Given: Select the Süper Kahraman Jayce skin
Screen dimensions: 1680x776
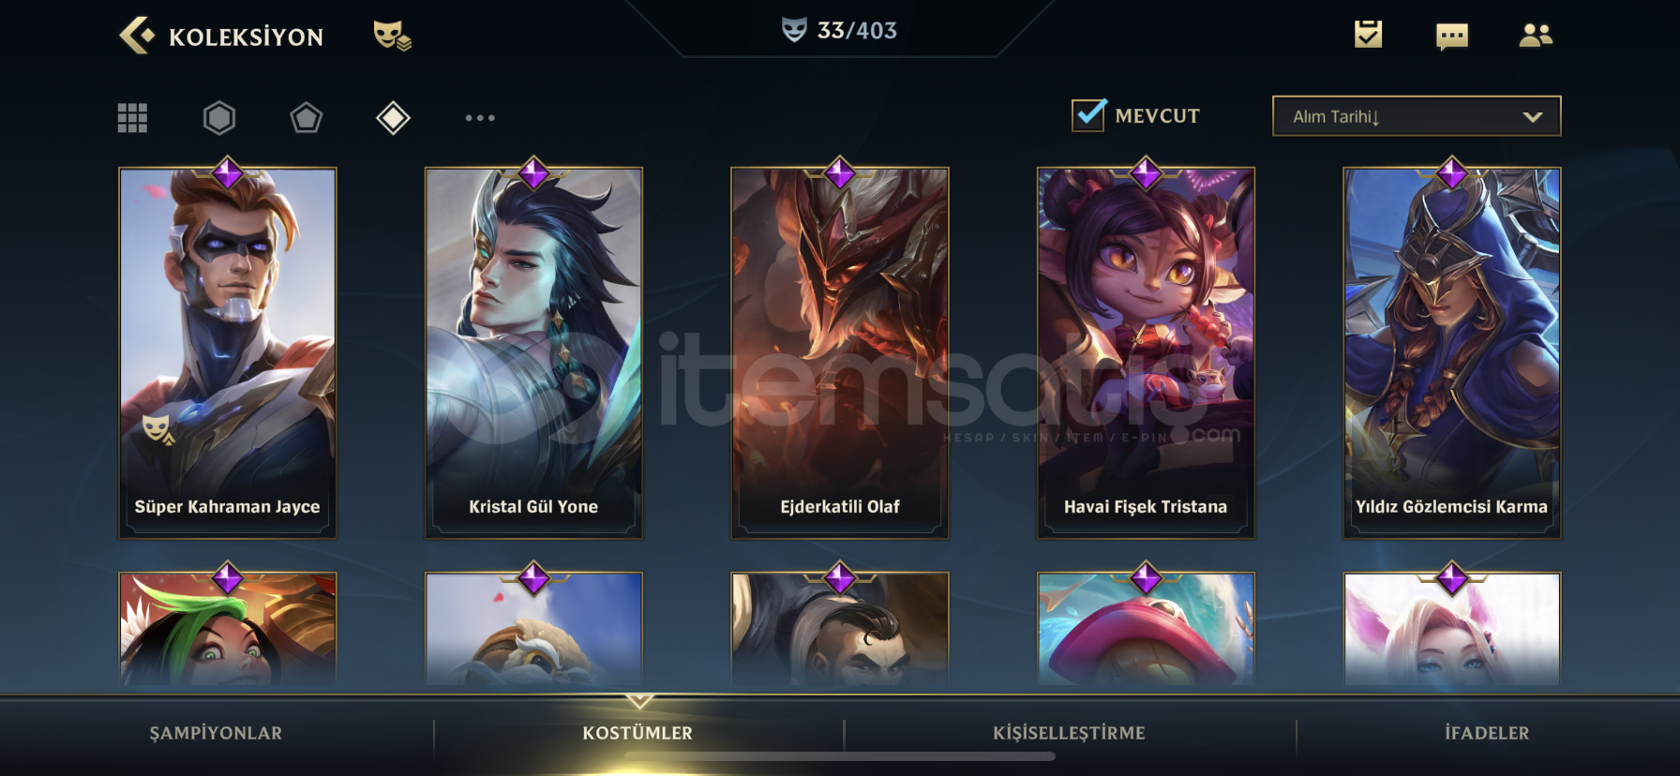Looking at the screenshot, I should [x=227, y=352].
